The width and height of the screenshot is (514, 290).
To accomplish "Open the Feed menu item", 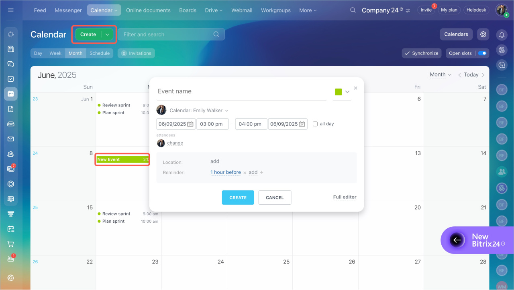I will click(x=40, y=10).
